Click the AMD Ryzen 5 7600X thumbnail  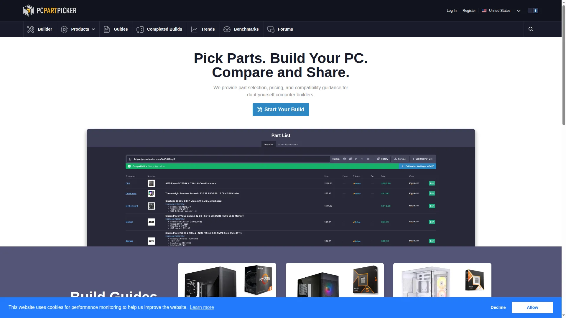151,183
